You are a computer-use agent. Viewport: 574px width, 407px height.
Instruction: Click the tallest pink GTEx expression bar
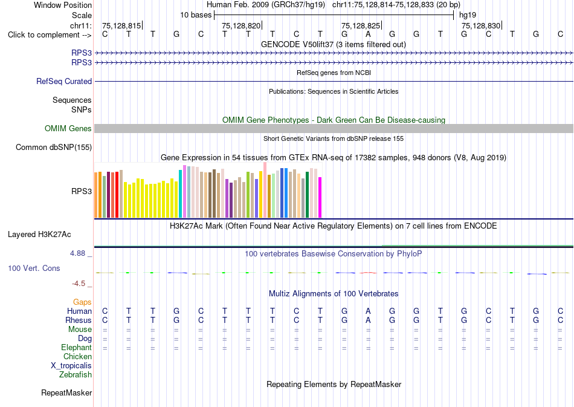click(265, 190)
